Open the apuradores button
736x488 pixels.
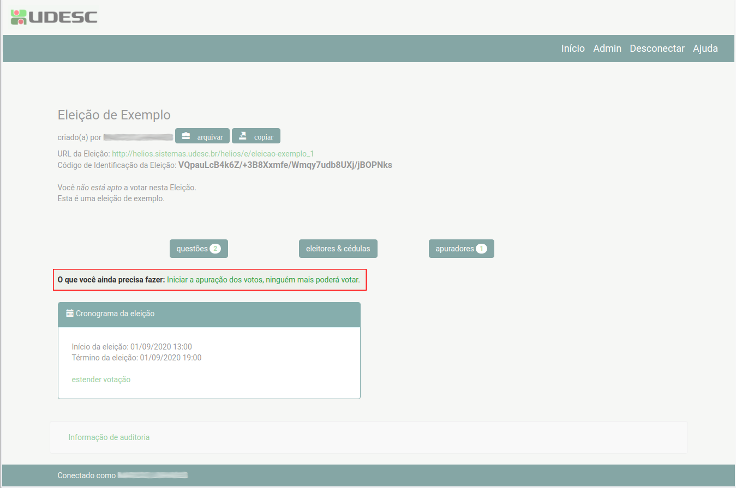pyautogui.click(x=461, y=249)
